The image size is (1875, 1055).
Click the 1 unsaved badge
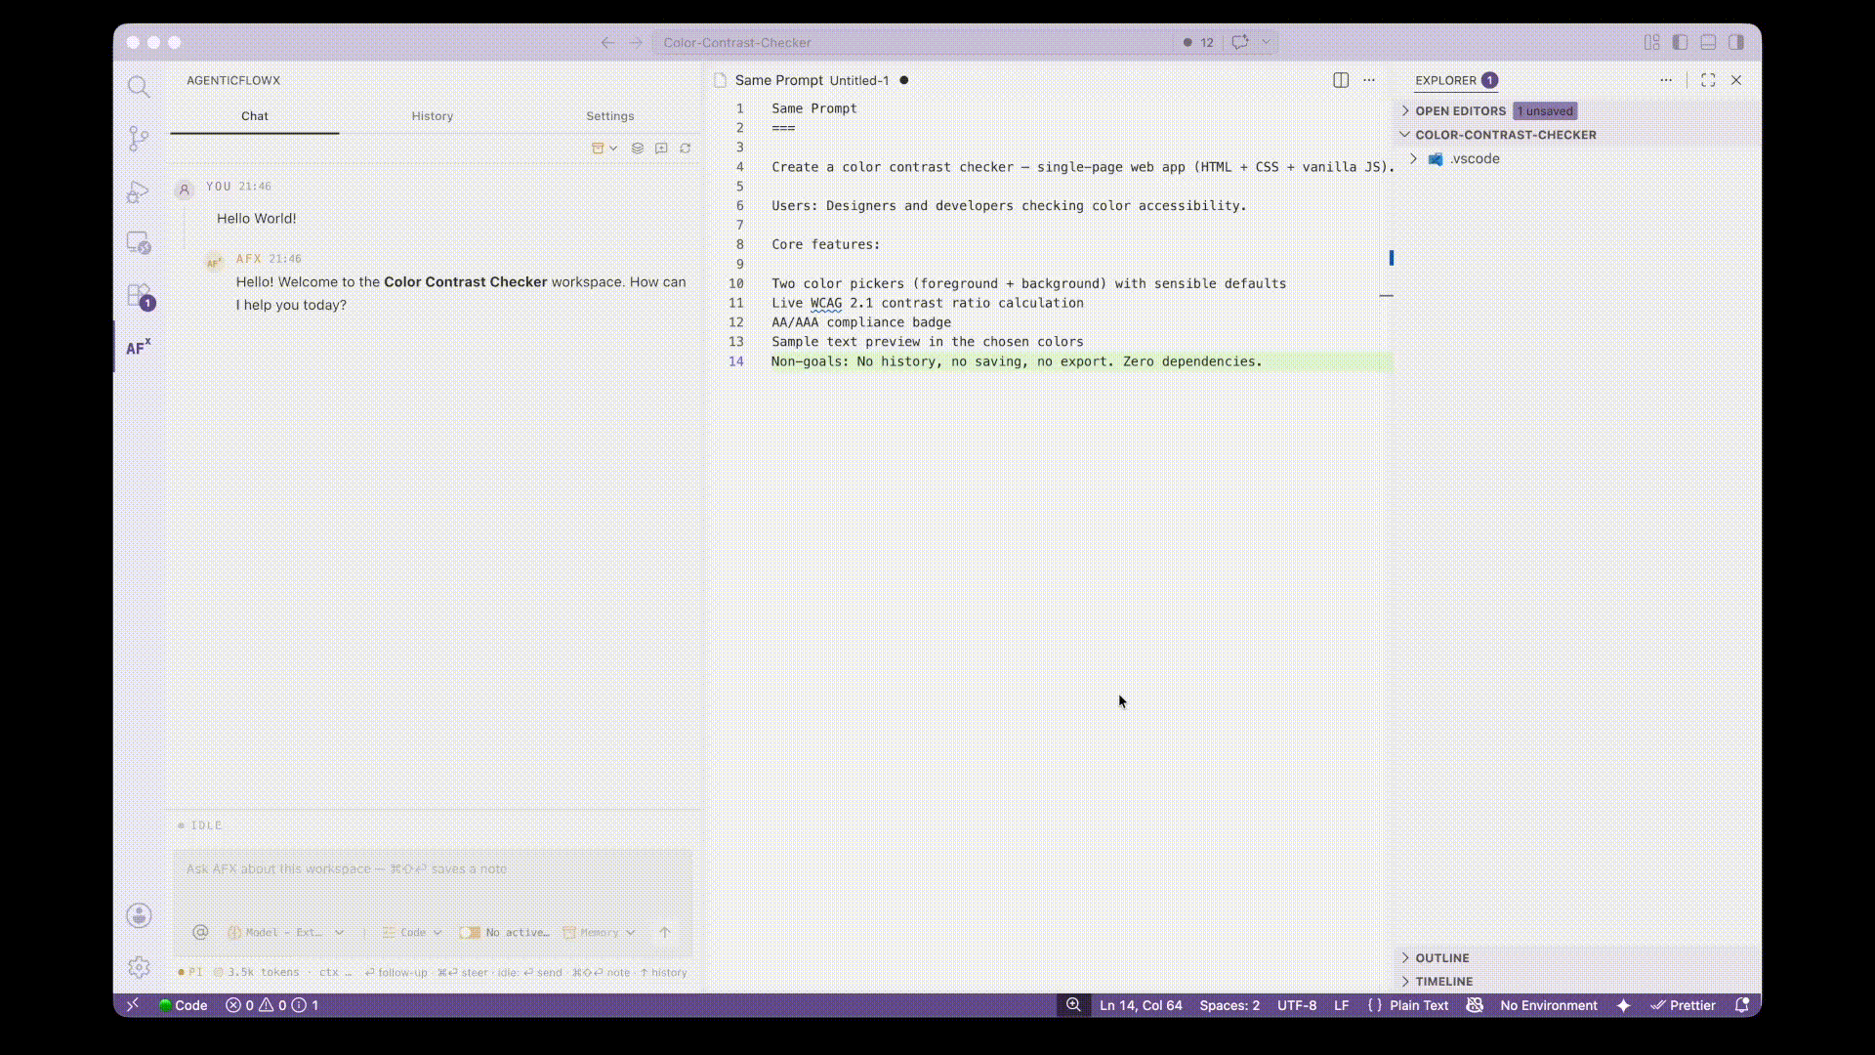click(x=1545, y=110)
